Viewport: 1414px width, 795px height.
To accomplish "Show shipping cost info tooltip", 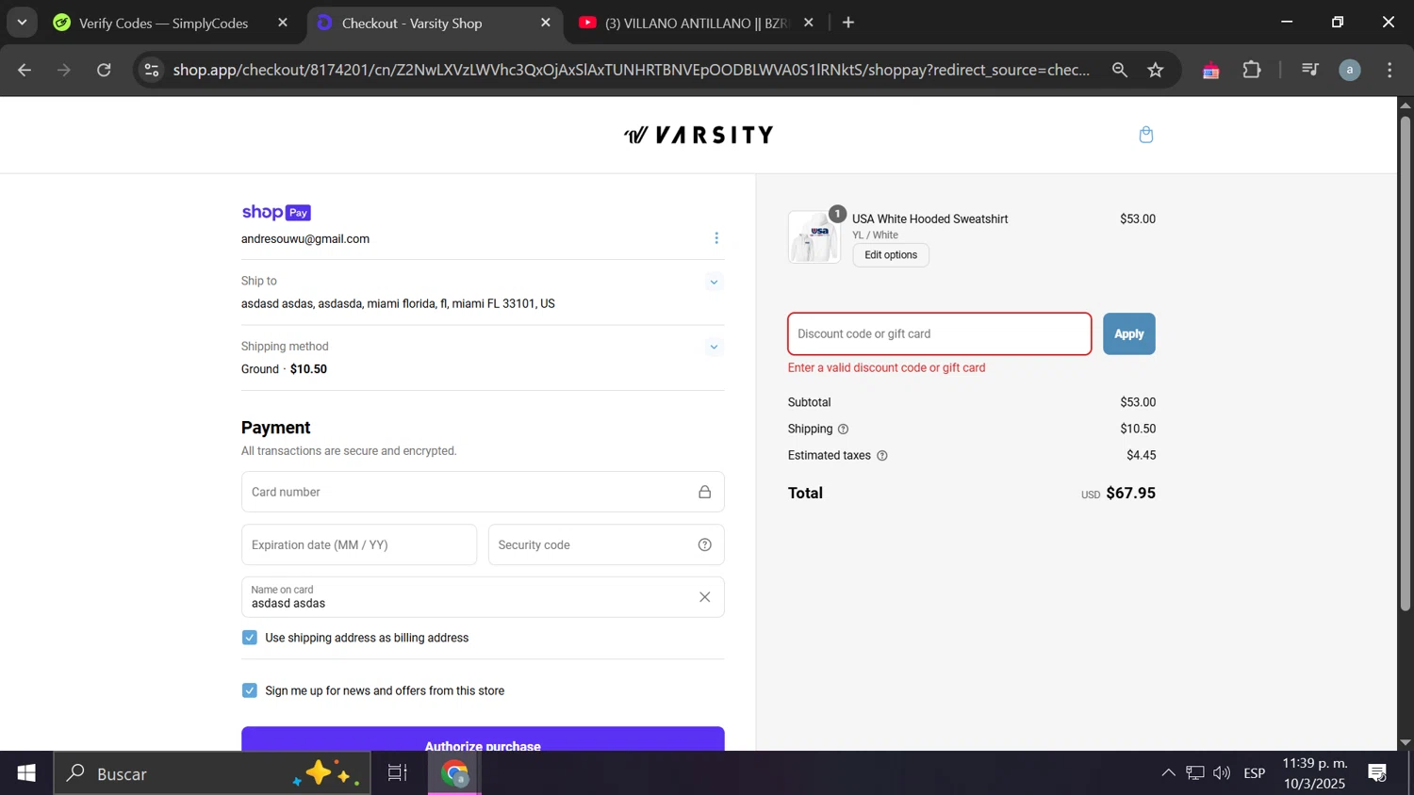I will (x=844, y=429).
